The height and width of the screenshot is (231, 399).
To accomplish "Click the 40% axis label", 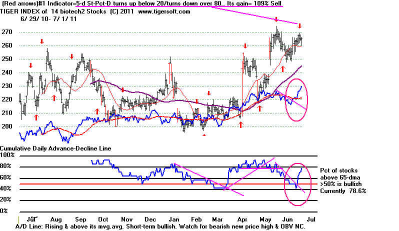I will (x=6, y=188).
